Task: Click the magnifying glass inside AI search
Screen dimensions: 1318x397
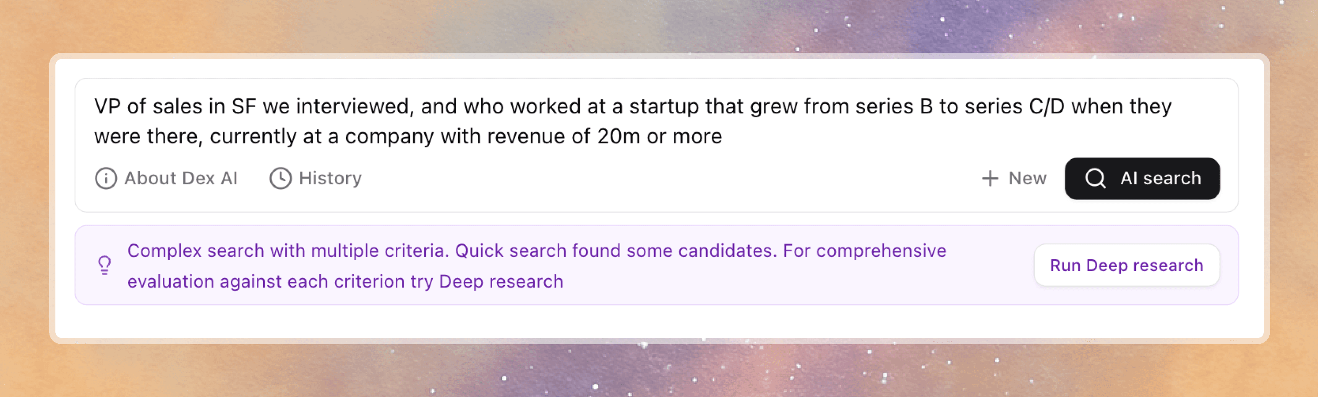Action: (1096, 178)
